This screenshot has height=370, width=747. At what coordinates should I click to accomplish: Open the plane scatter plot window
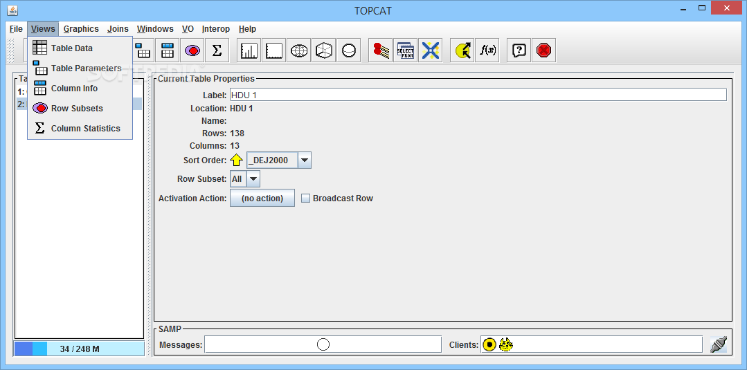(274, 50)
